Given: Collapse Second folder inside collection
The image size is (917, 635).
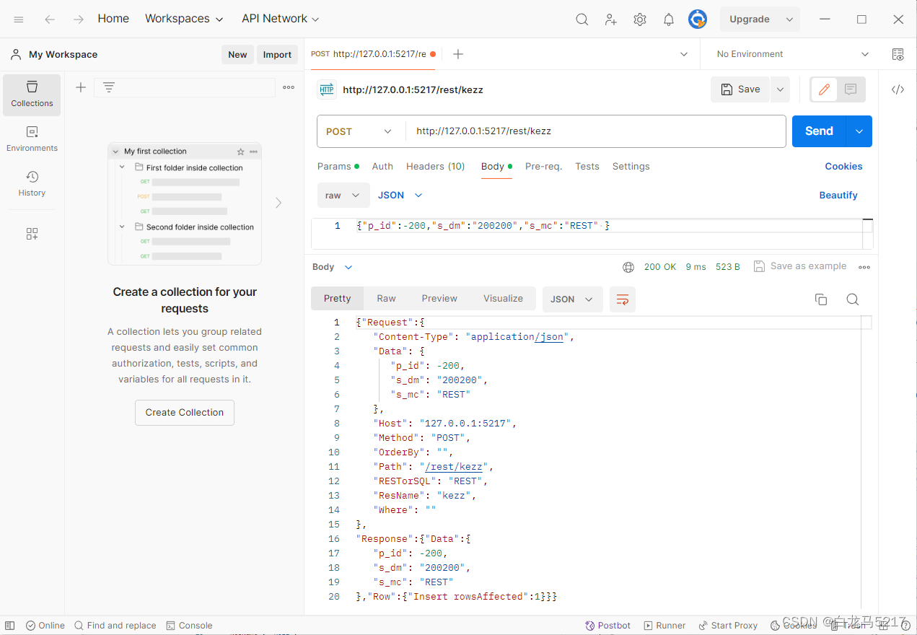Looking at the screenshot, I should (122, 227).
